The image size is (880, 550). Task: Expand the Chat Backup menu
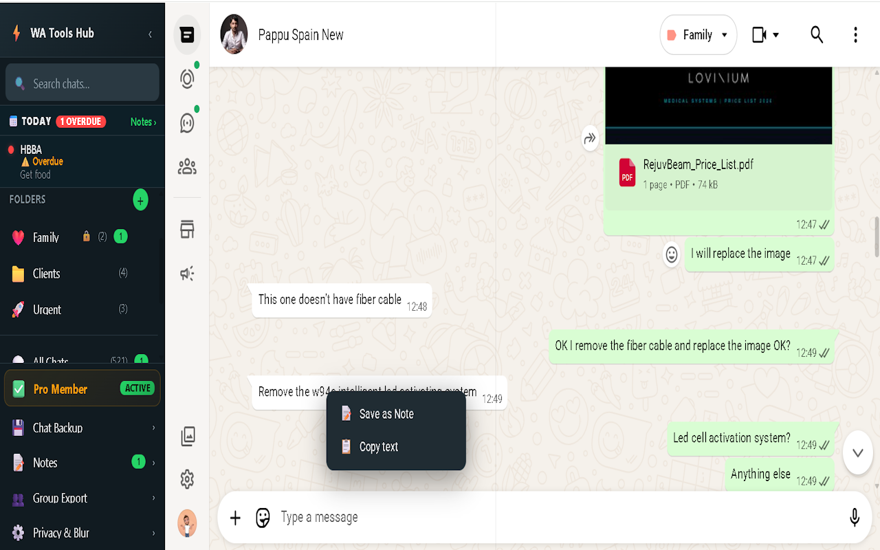[x=82, y=428]
